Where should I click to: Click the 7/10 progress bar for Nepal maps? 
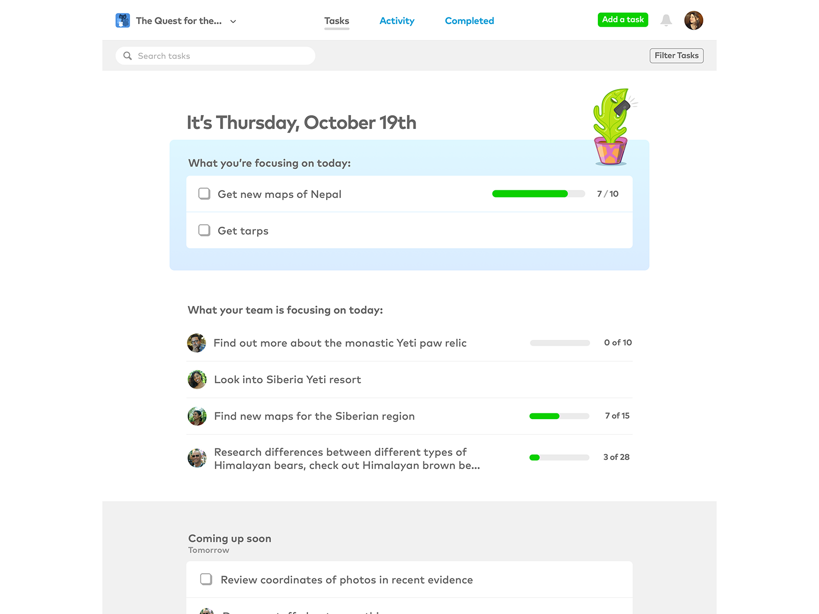[x=538, y=194]
